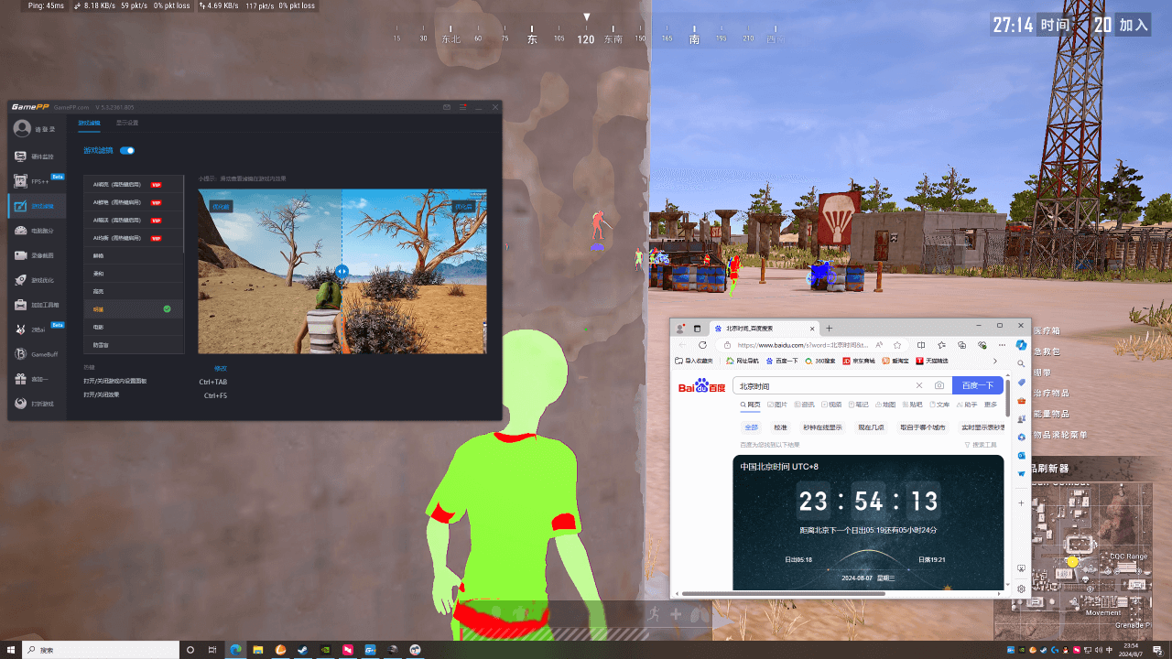Click the 修改 hotkey link
Screen dimensions: 1172x659
point(220,368)
